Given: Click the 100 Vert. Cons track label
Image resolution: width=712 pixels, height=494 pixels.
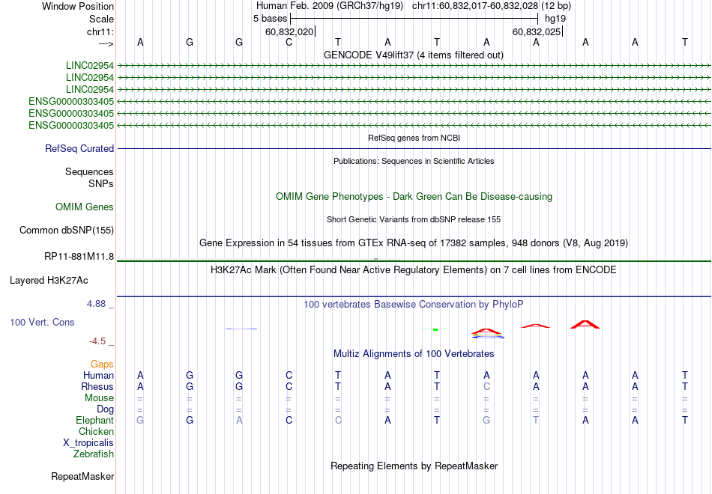Looking at the screenshot, I should pos(42,322).
